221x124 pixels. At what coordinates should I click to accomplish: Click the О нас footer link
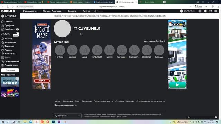(x=58, y=101)
